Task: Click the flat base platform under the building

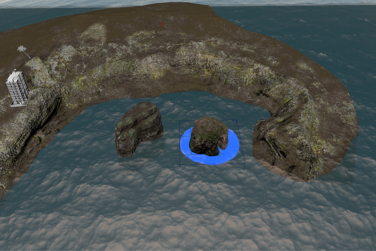Action: (x=18, y=104)
